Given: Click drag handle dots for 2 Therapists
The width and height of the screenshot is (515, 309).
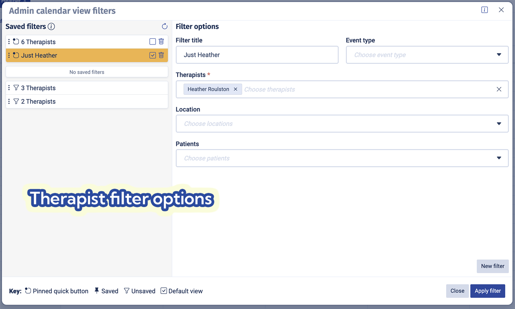Looking at the screenshot, I should (x=9, y=101).
